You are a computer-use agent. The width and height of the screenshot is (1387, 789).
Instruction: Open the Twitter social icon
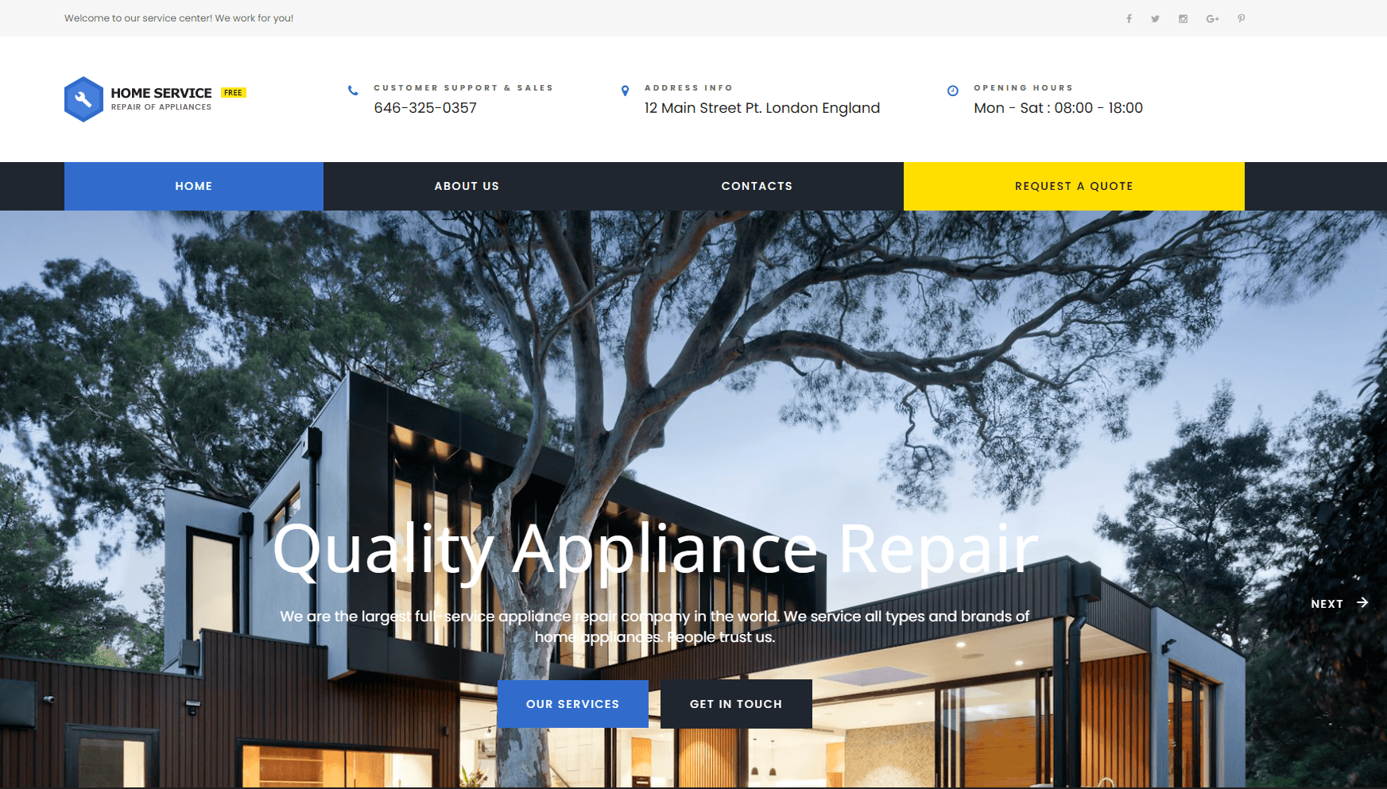[1155, 18]
